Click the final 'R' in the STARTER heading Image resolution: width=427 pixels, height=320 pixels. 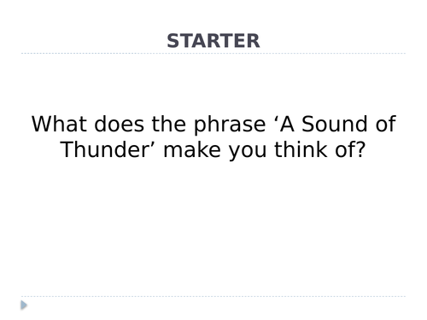tap(253, 41)
